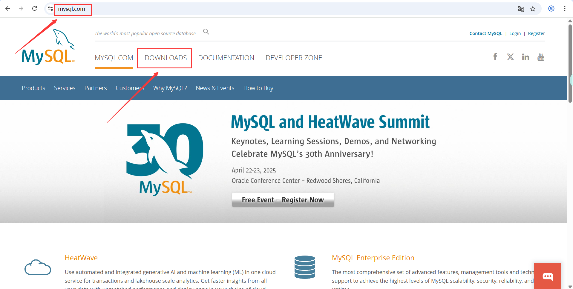Click Free Event – Register Now button

(x=283, y=200)
